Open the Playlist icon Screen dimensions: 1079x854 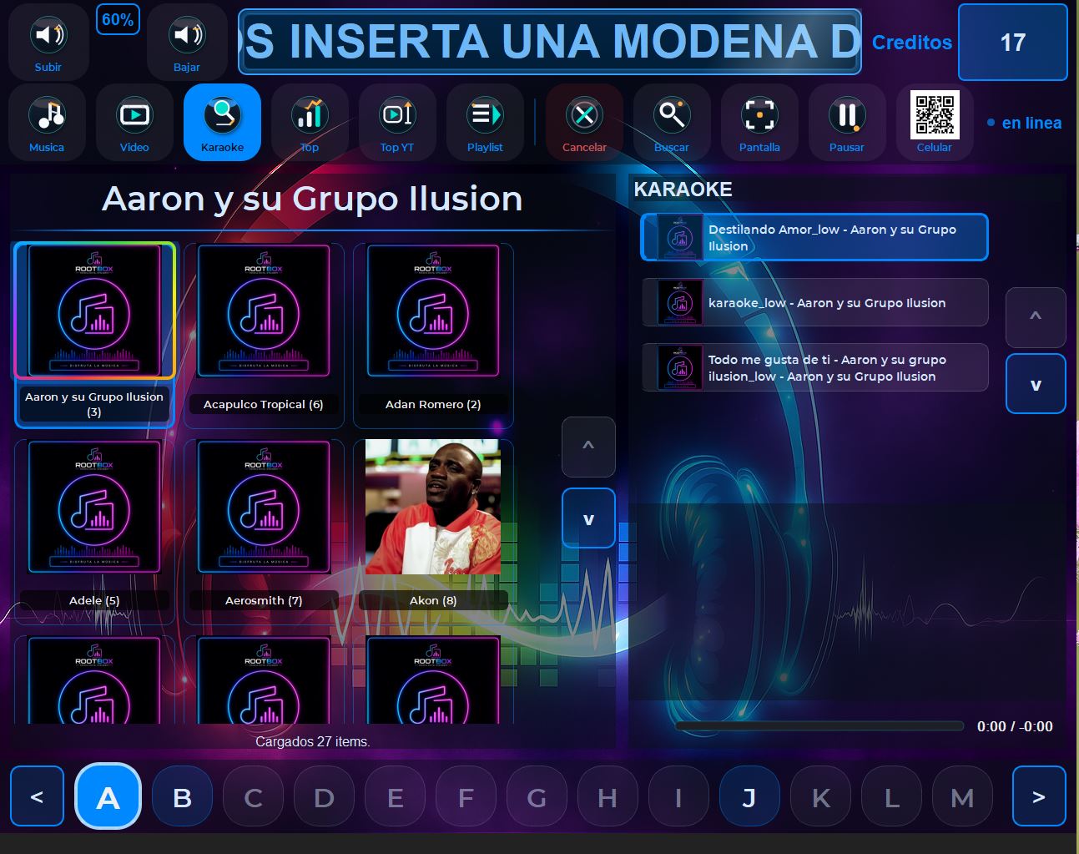click(x=485, y=122)
